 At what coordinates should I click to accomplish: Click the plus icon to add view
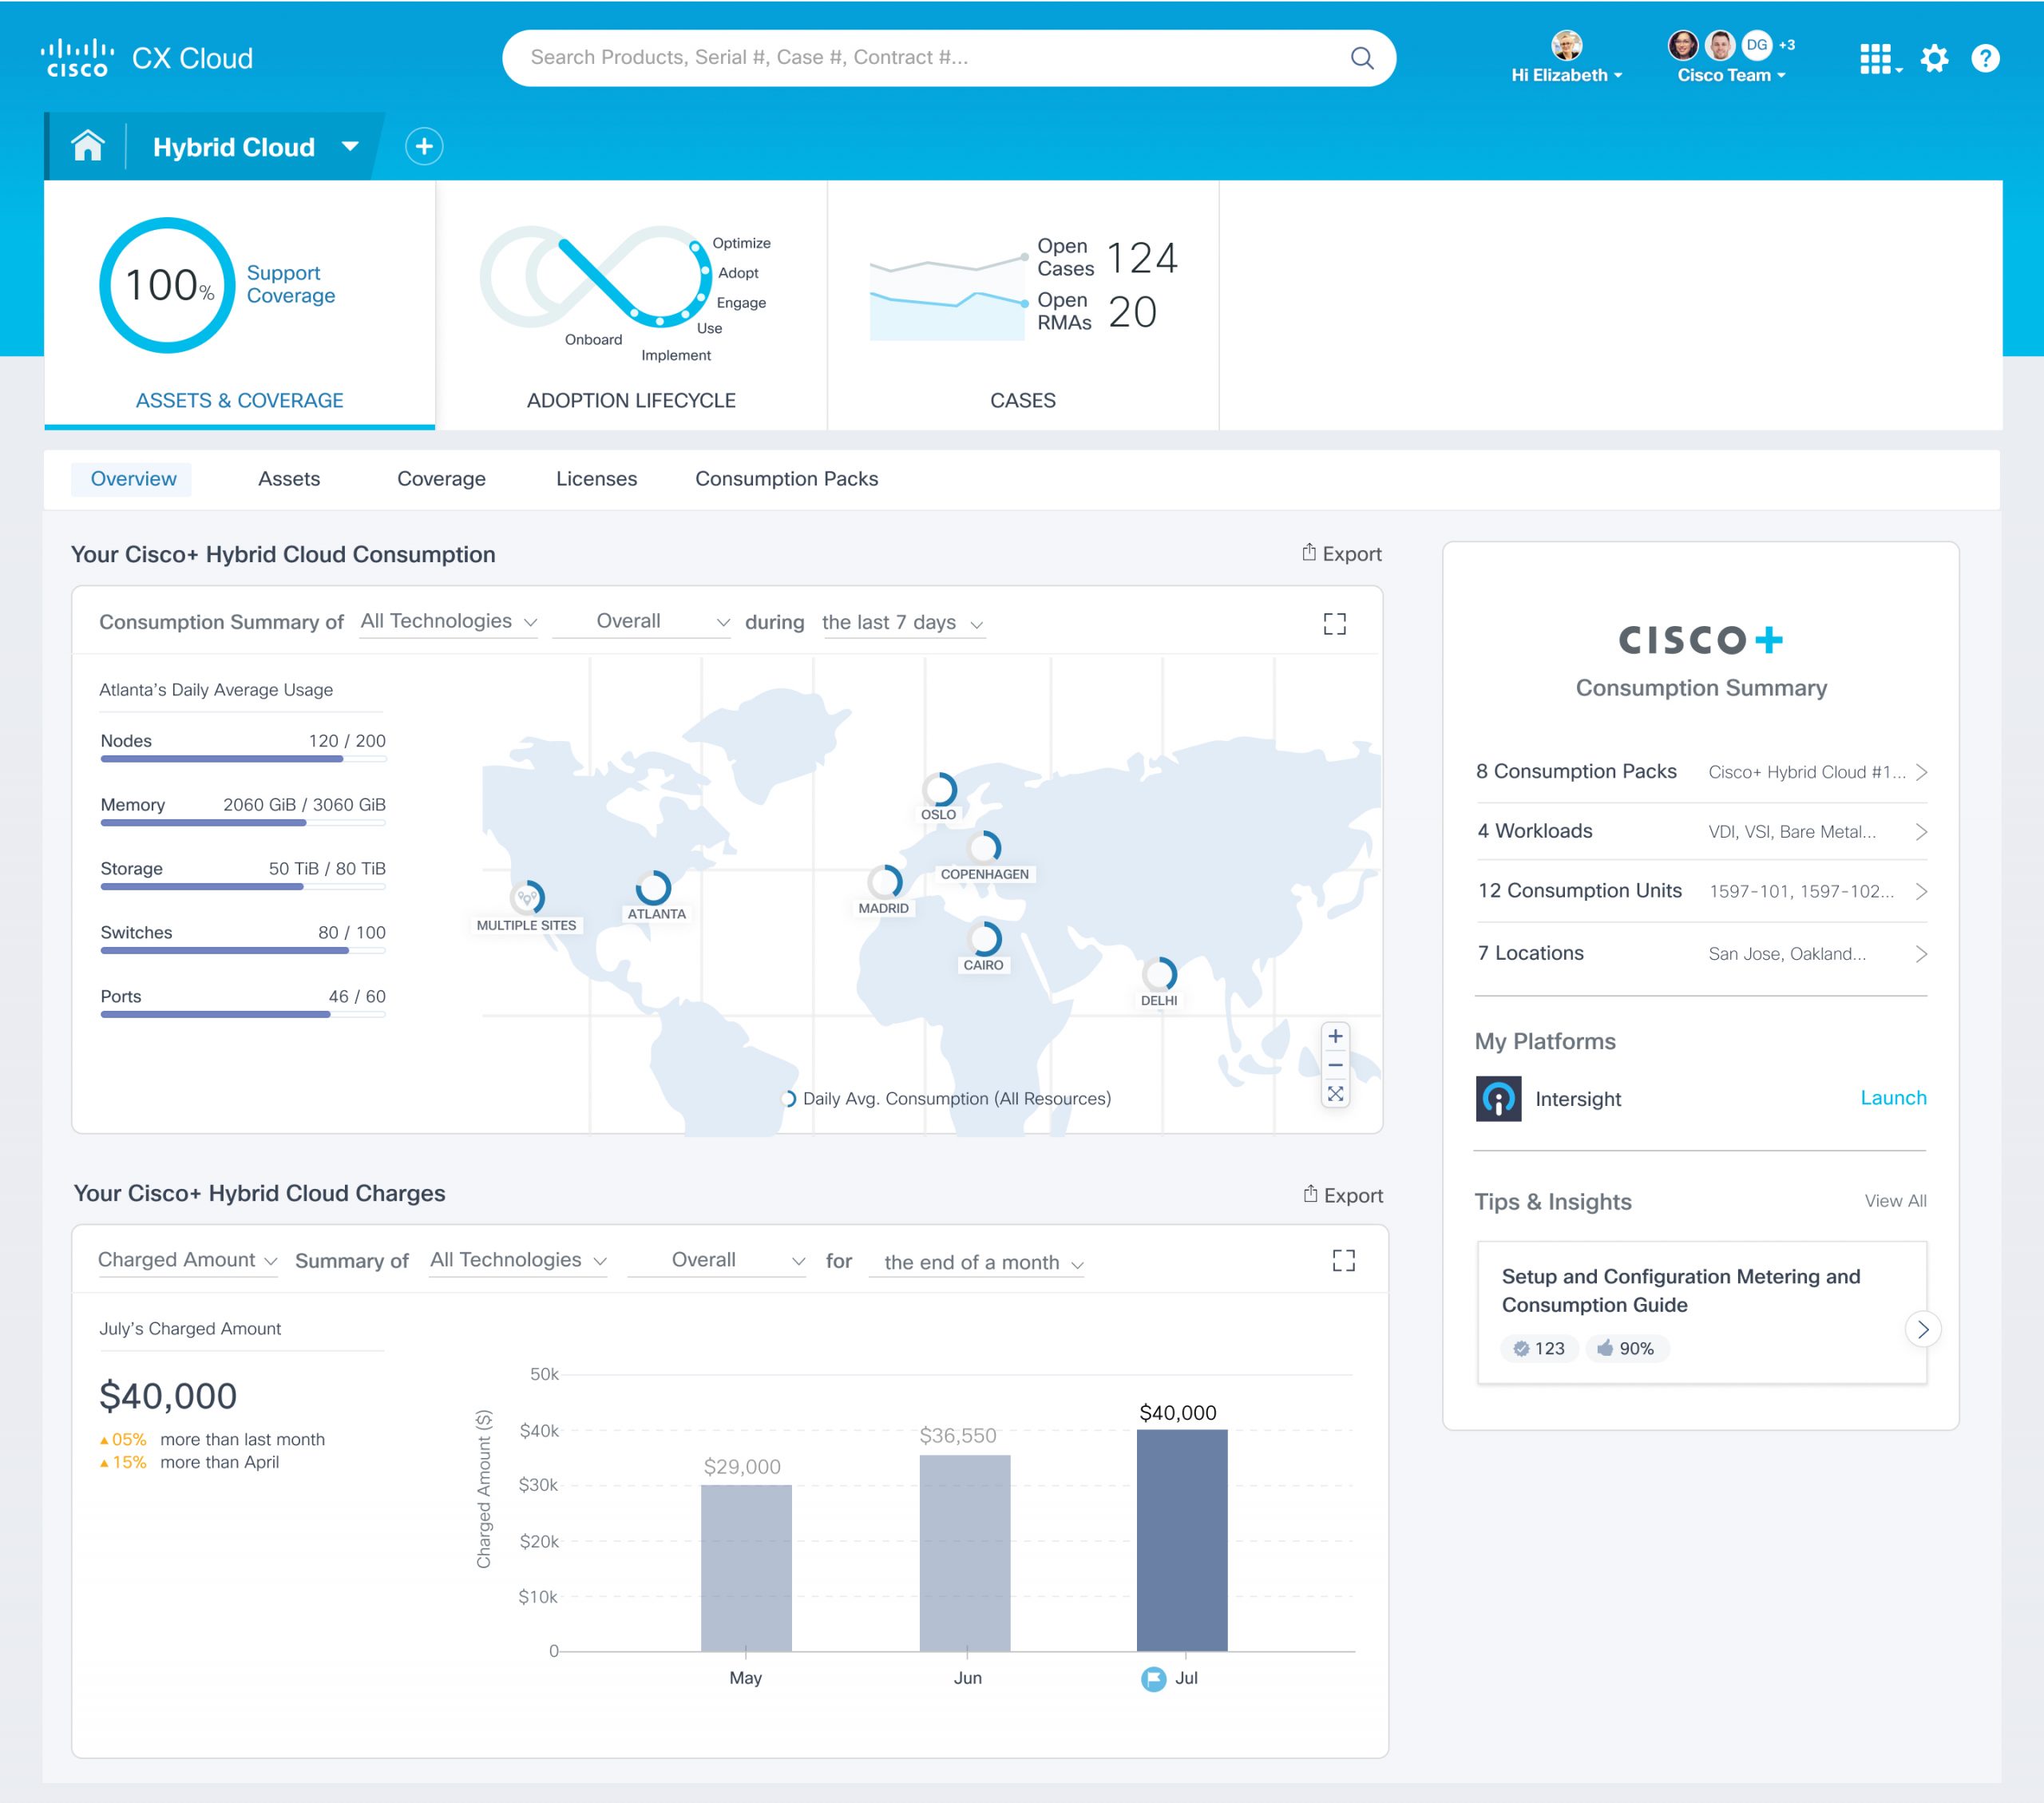coord(424,147)
